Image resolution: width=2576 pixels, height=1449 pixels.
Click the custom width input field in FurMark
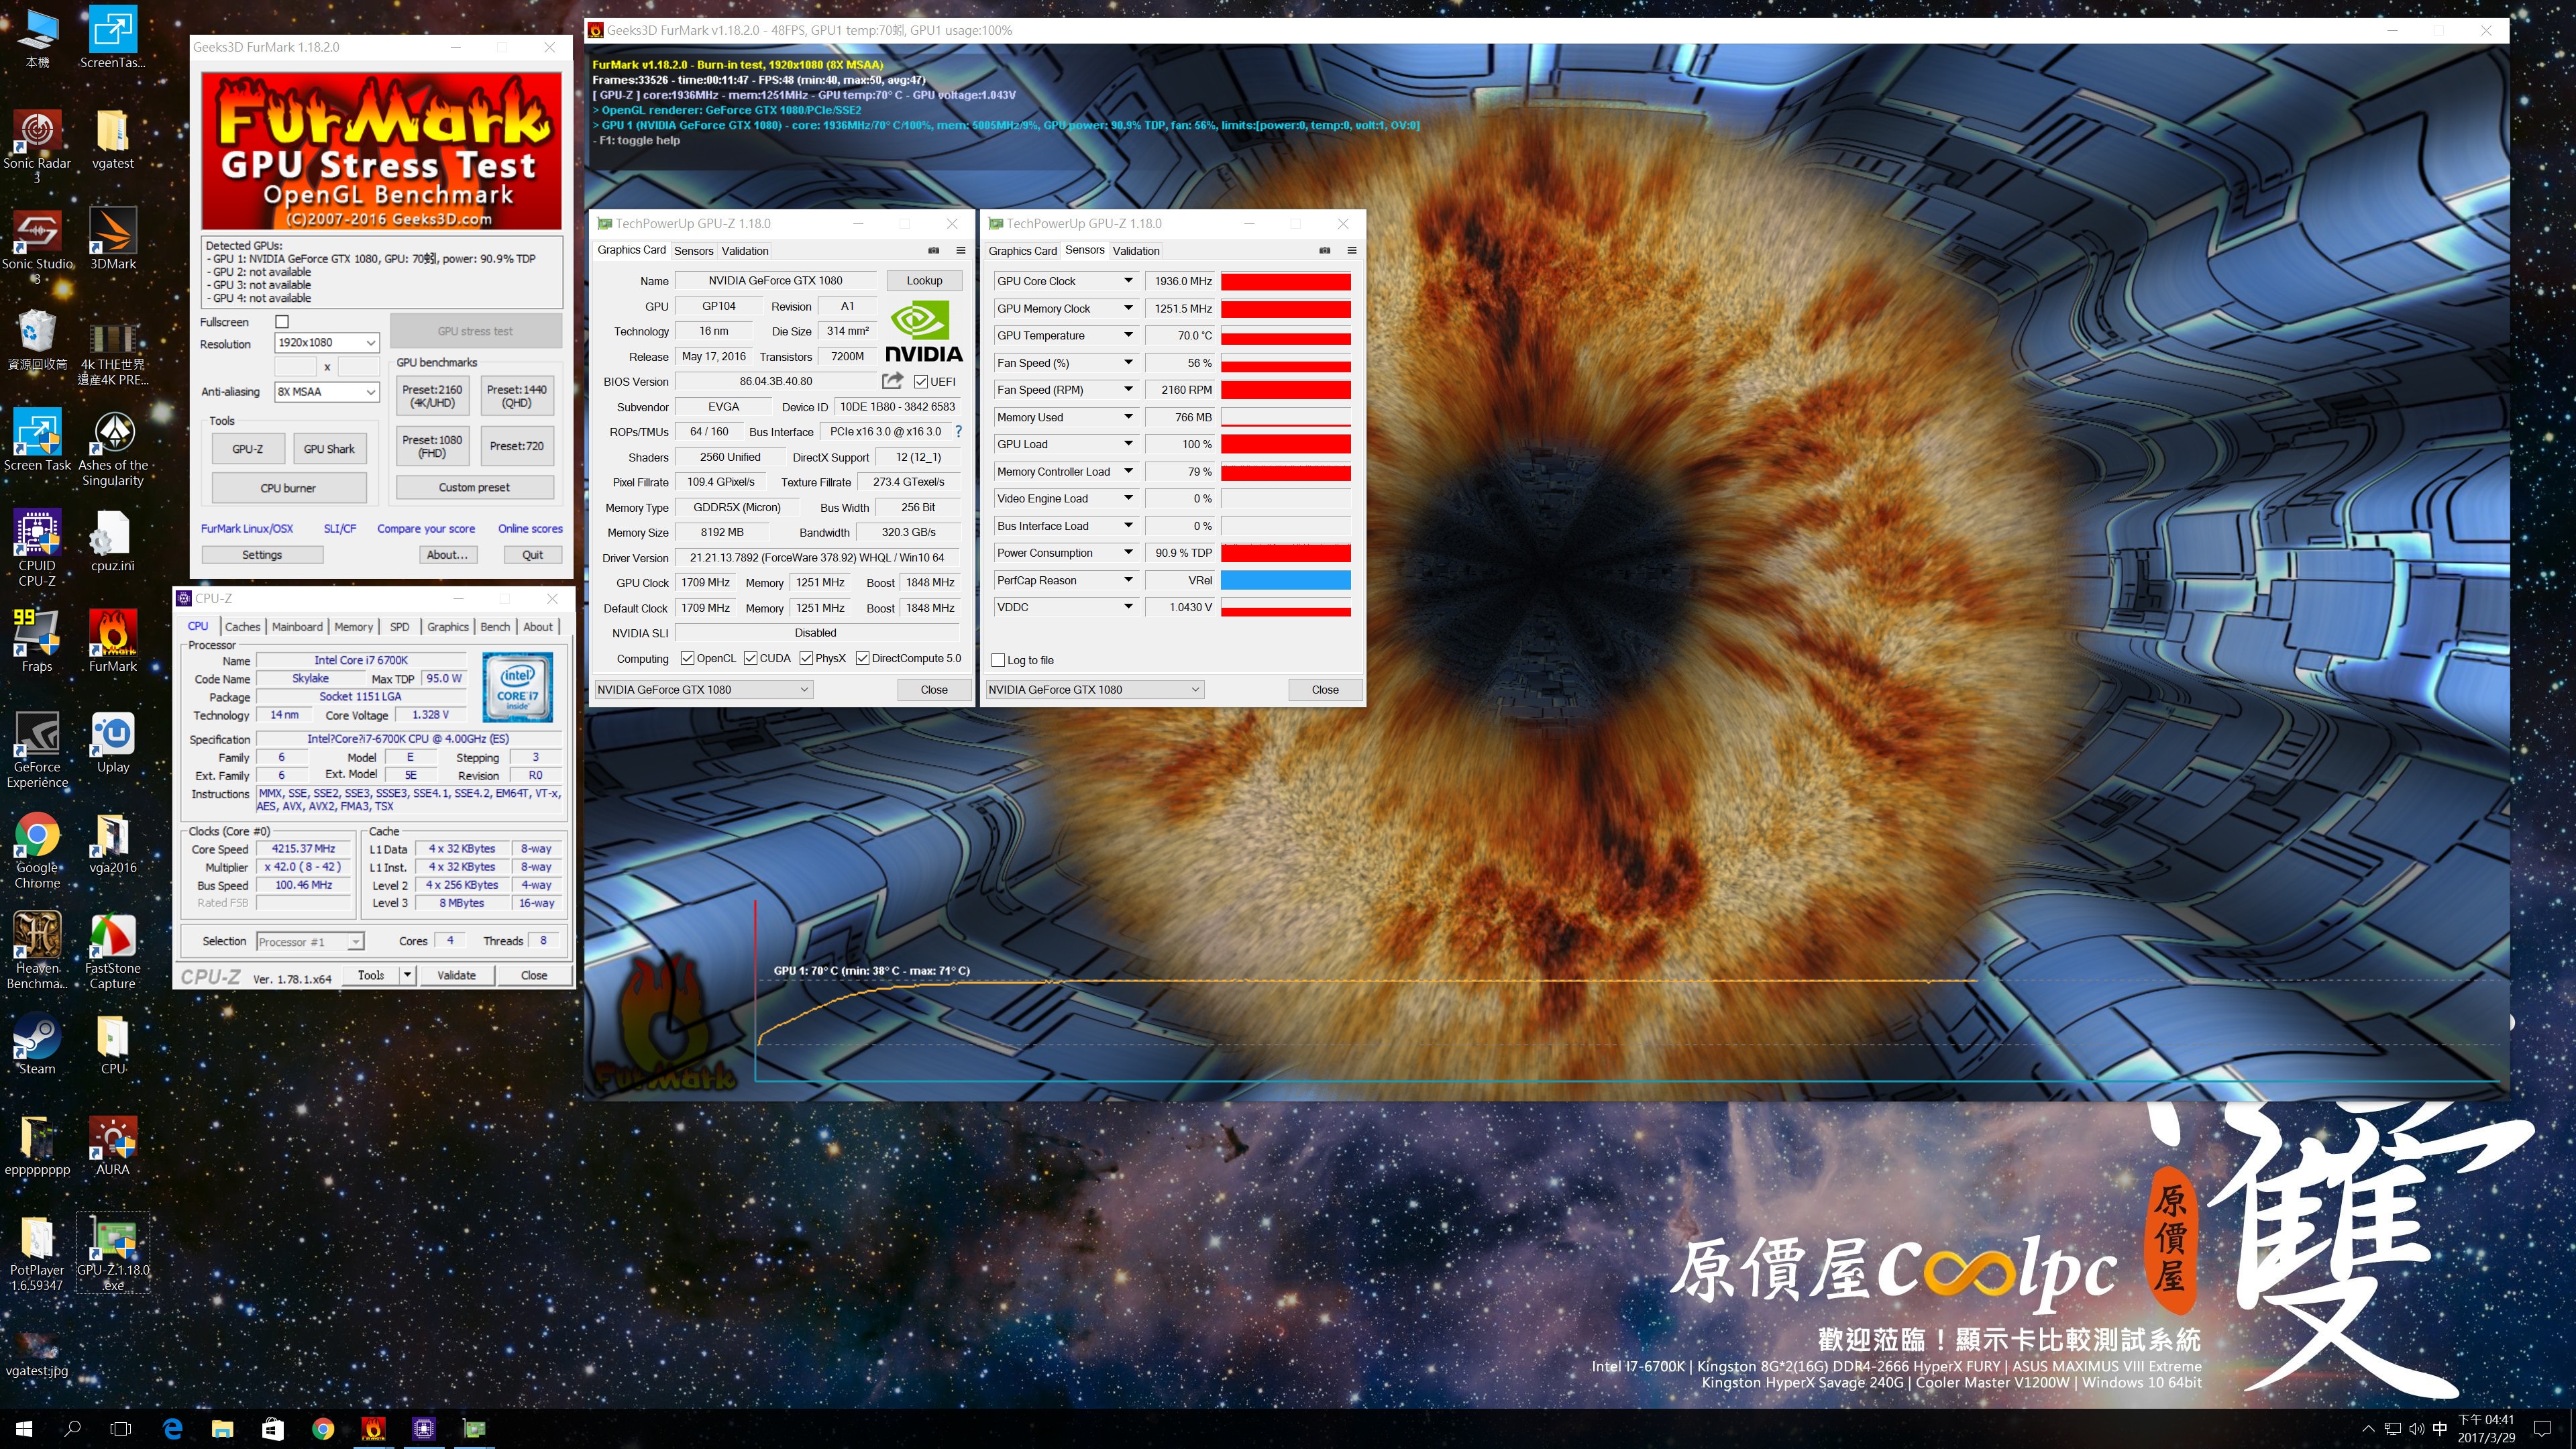click(295, 367)
